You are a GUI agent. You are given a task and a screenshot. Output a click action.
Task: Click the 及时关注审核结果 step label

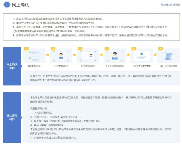pos(168,66)
